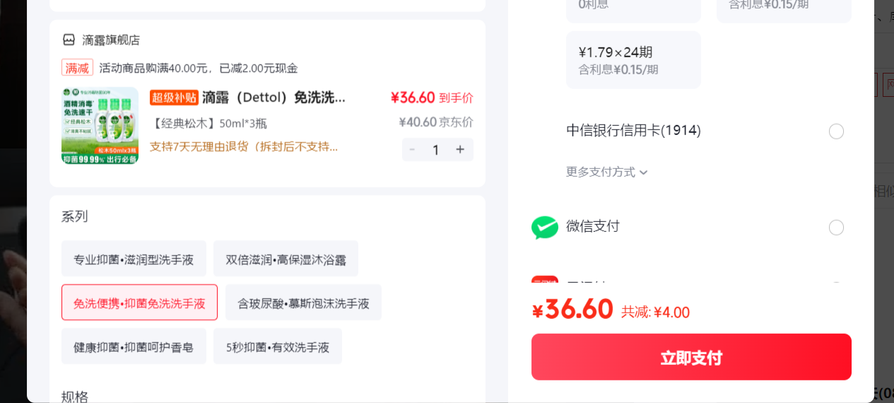Select the 微信支付 radio button

836,228
